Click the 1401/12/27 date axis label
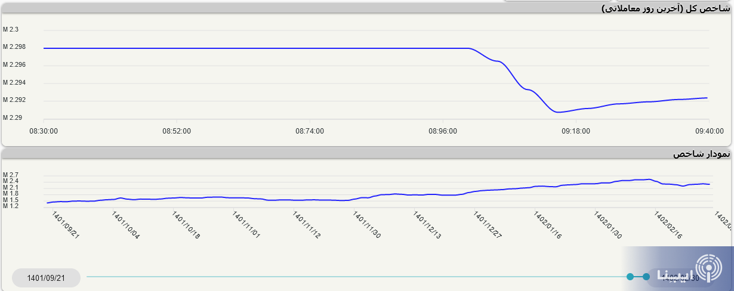This screenshot has width=734, height=291. (487, 225)
